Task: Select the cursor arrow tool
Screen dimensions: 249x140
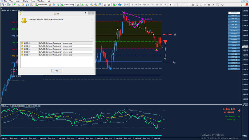Action: (x=170, y=5)
